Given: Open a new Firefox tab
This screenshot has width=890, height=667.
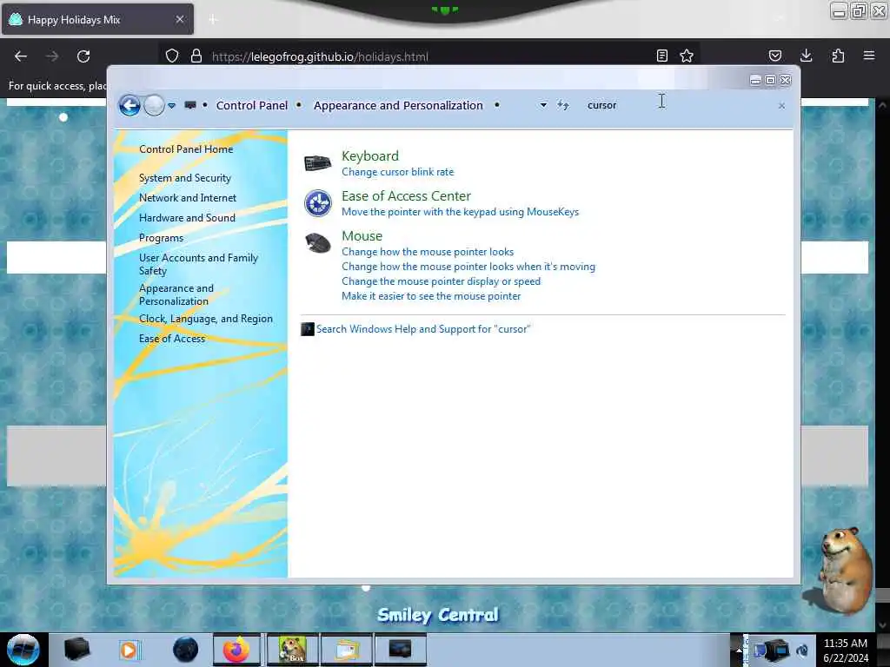Looking at the screenshot, I should [x=213, y=19].
